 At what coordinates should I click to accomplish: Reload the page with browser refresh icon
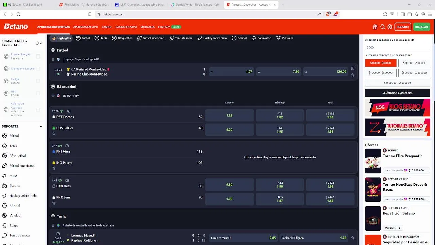point(18,14)
